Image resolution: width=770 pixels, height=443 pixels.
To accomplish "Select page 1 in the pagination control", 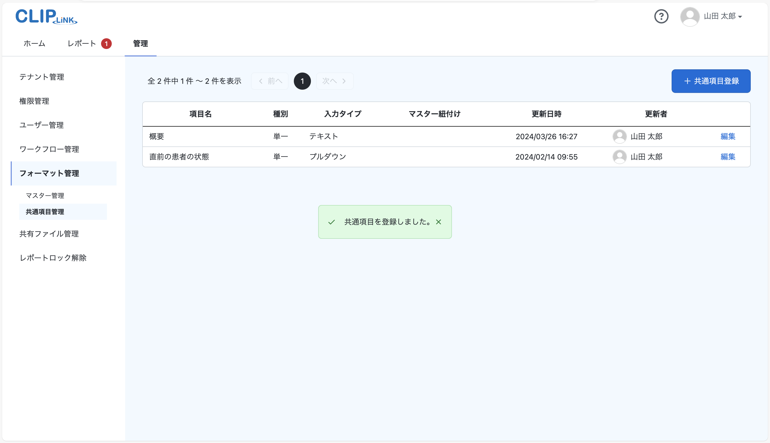I will (x=302, y=81).
